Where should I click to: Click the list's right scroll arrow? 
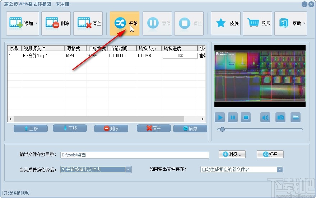click(202, 119)
